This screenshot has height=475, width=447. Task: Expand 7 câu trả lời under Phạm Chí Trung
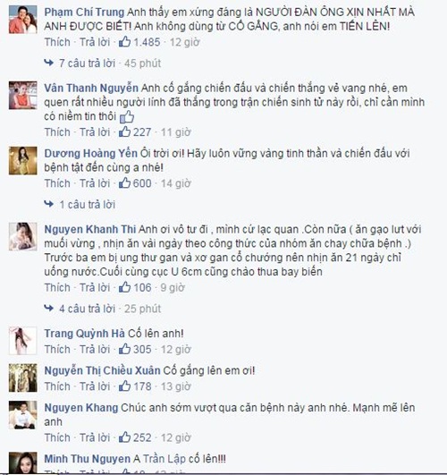pos(88,64)
